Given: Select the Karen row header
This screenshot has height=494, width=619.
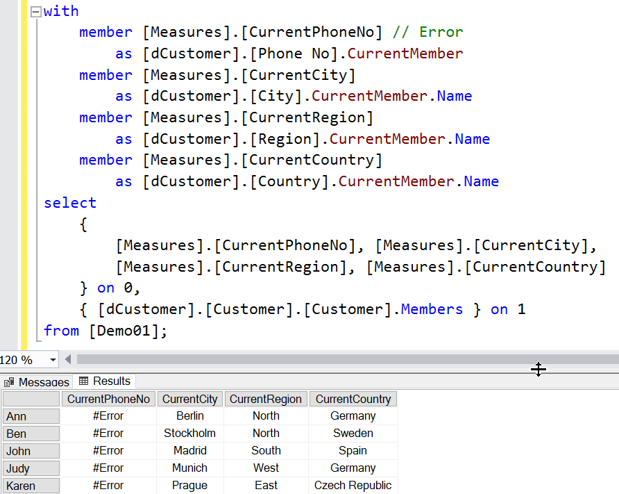Looking at the screenshot, I should (x=31, y=486).
